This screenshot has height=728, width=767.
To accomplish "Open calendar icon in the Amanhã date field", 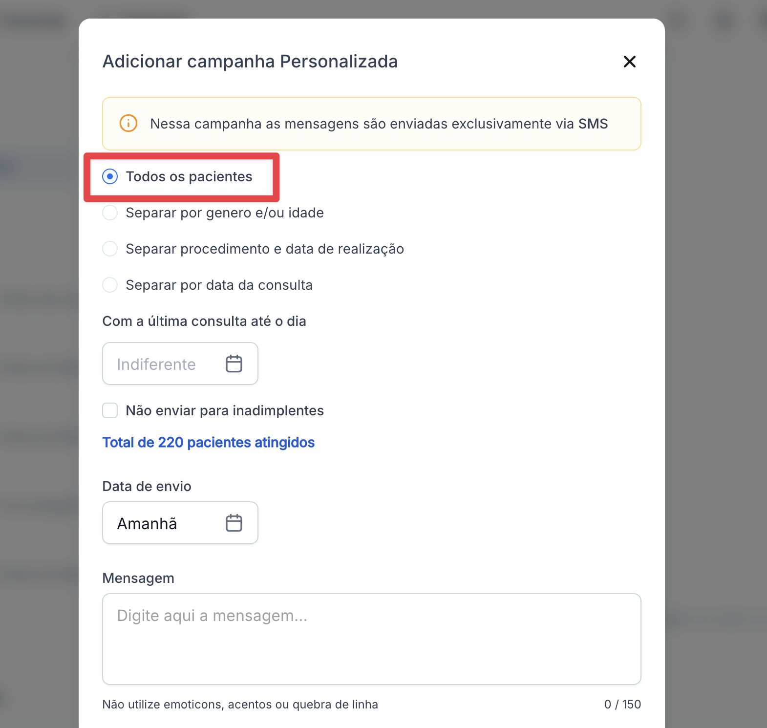I will click(234, 523).
